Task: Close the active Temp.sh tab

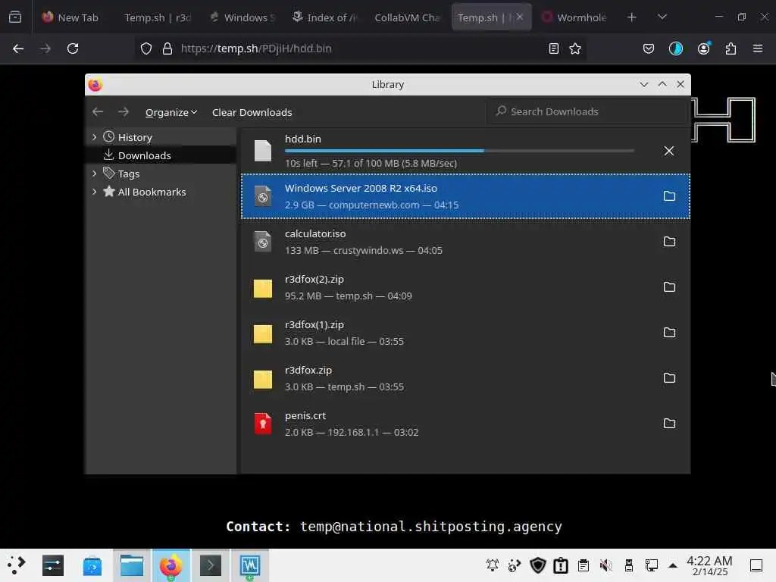Action: tap(519, 17)
